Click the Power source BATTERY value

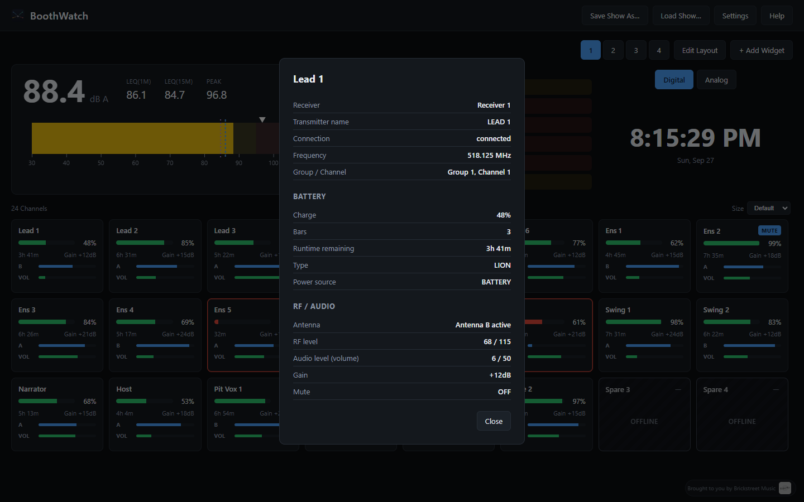(x=496, y=282)
